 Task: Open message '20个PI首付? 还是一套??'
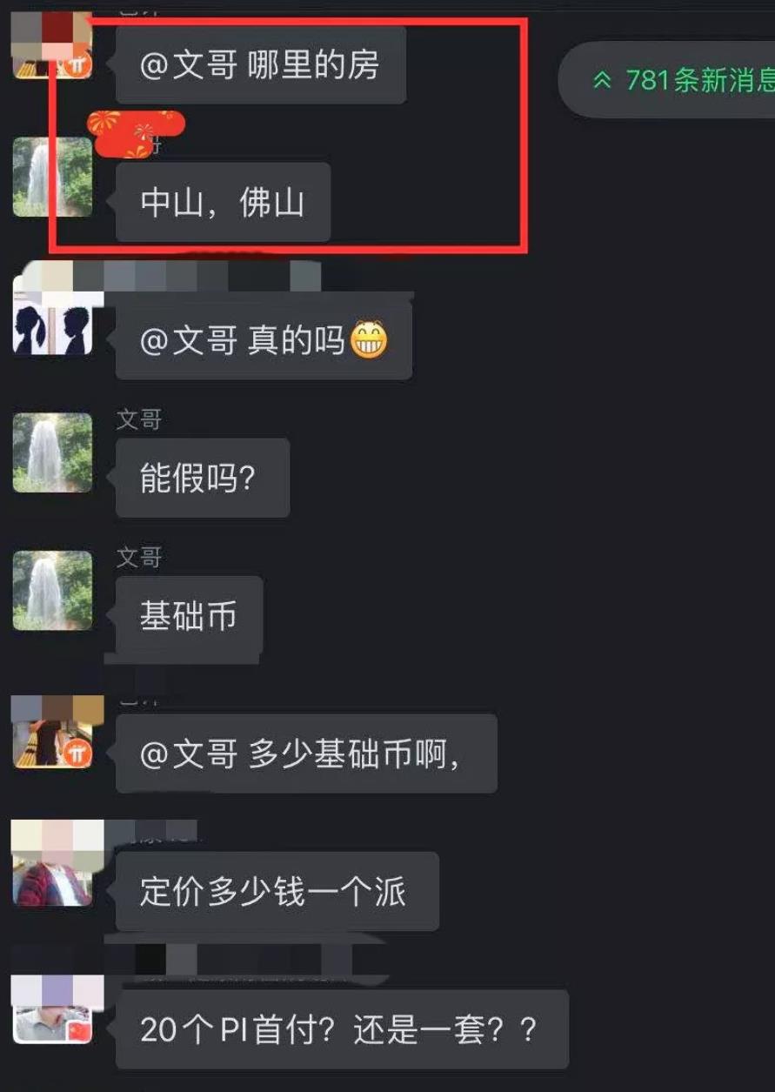point(342,1029)
